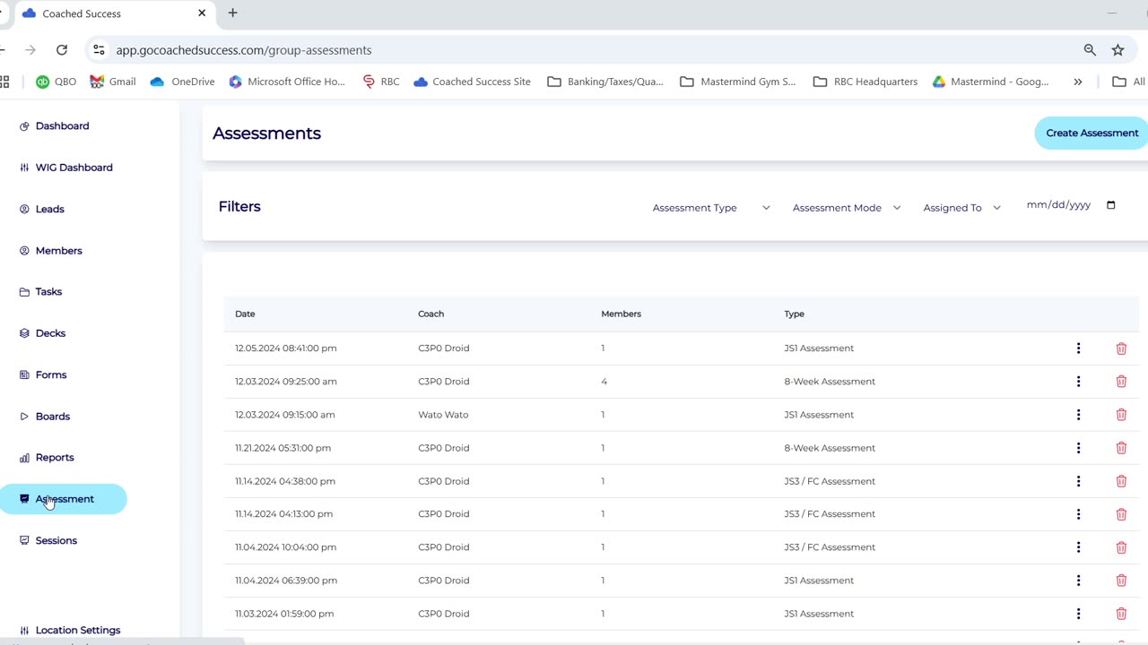Open a new browser tab
1148x645 pixels.
click(232, 13)
